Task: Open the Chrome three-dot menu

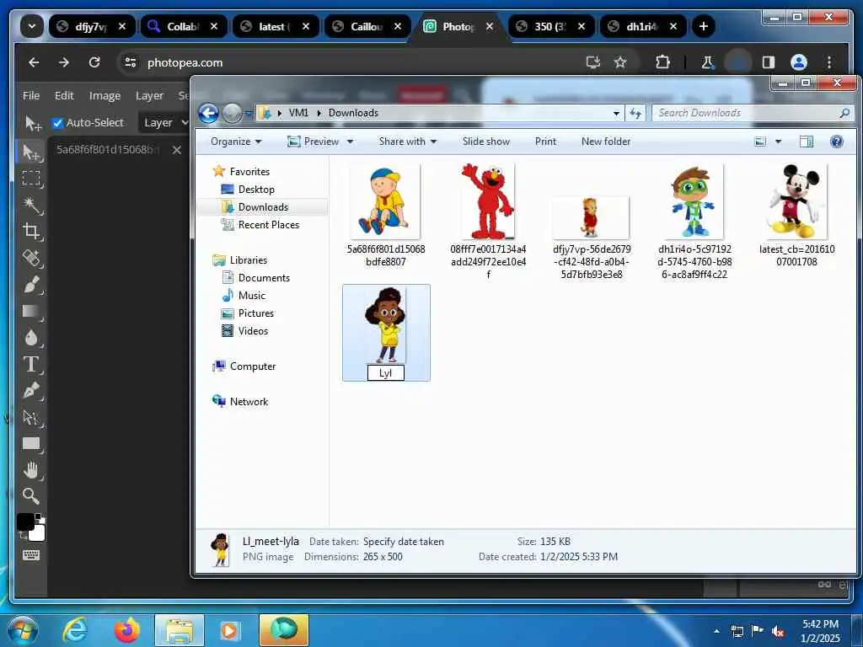Action: click(x=829, y=62)
